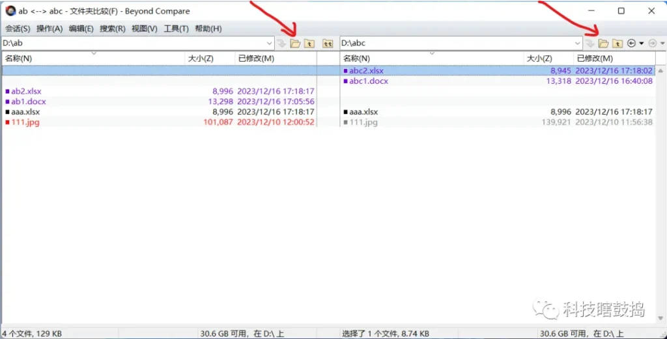
Task: Open the 编辑(E) menu
Action: tap(81, 29)
